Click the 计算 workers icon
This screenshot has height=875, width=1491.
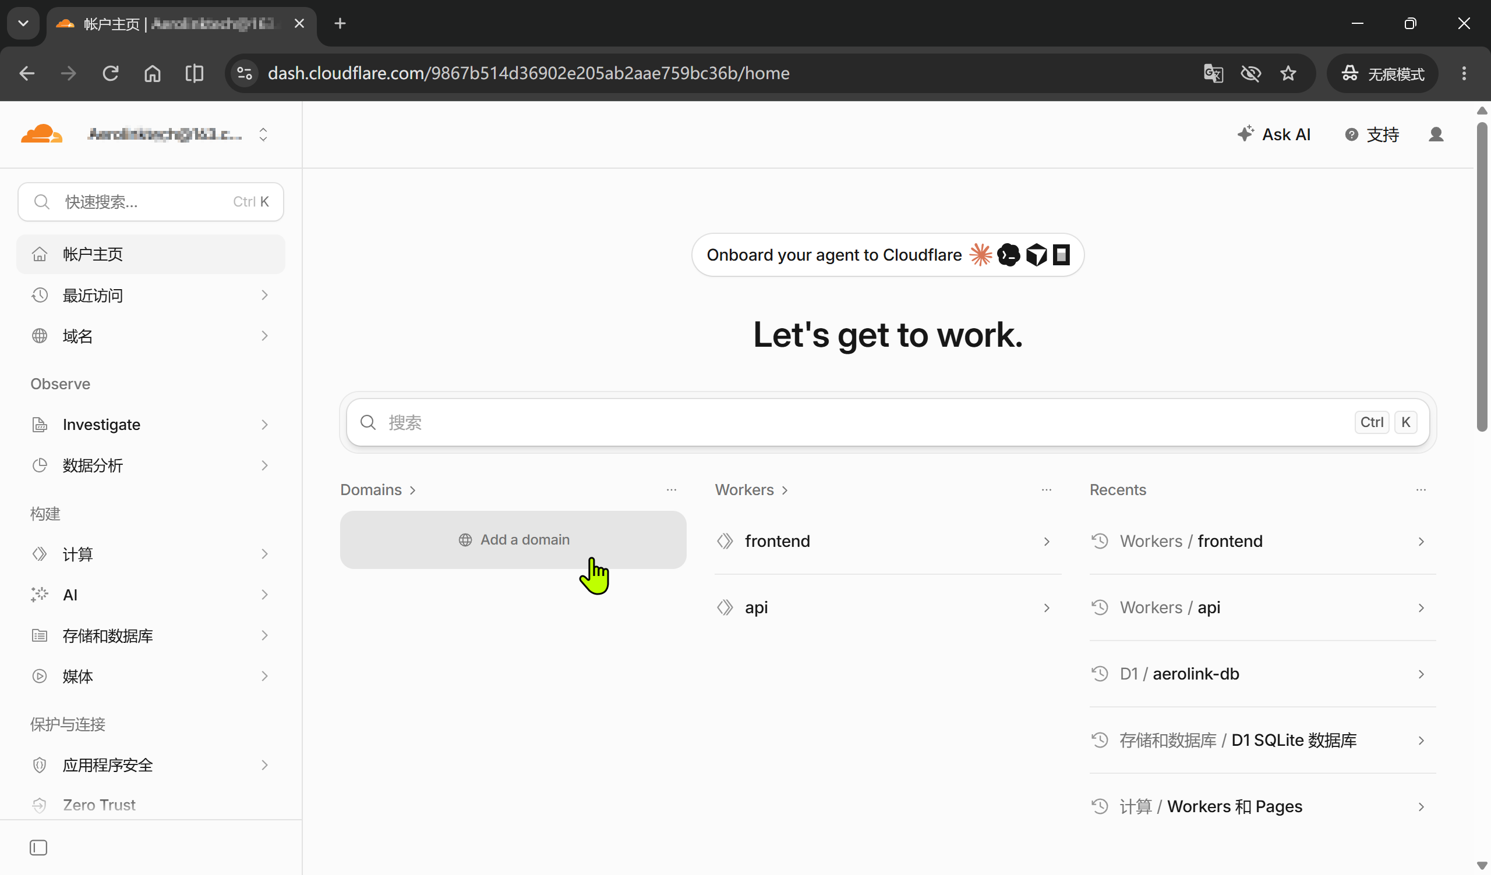pyautogui.click(x=40, y=554)
